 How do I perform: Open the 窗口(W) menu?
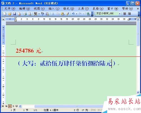tap(113, 9)
